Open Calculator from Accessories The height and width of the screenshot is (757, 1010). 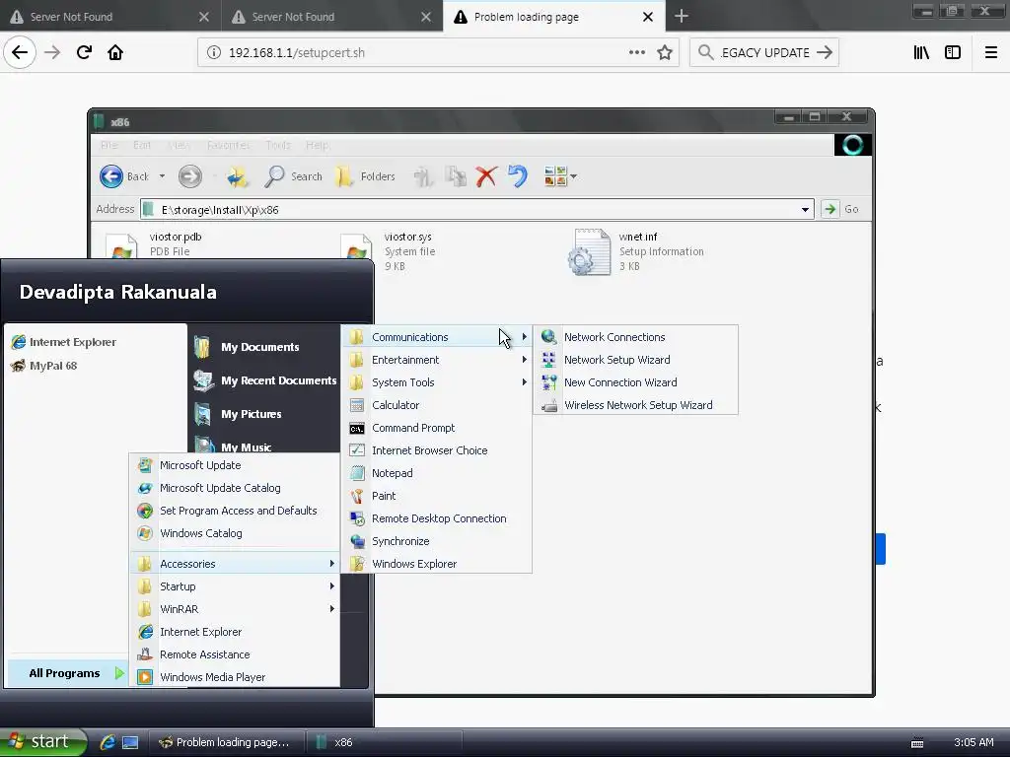[x=437, y=405]
